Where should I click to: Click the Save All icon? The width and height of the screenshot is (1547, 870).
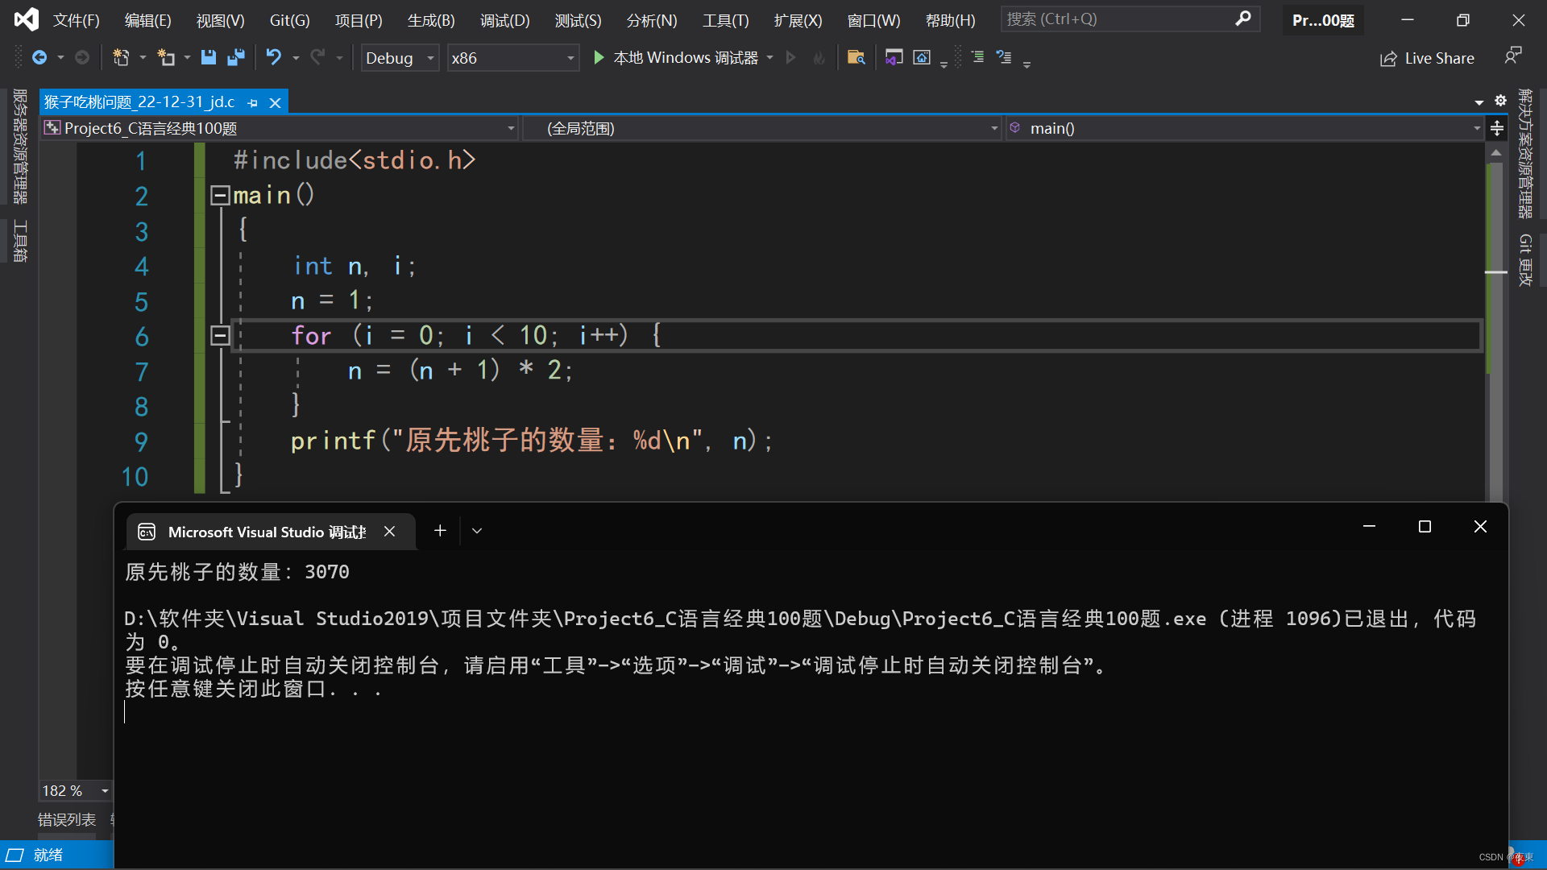click(x=236, y=57)
